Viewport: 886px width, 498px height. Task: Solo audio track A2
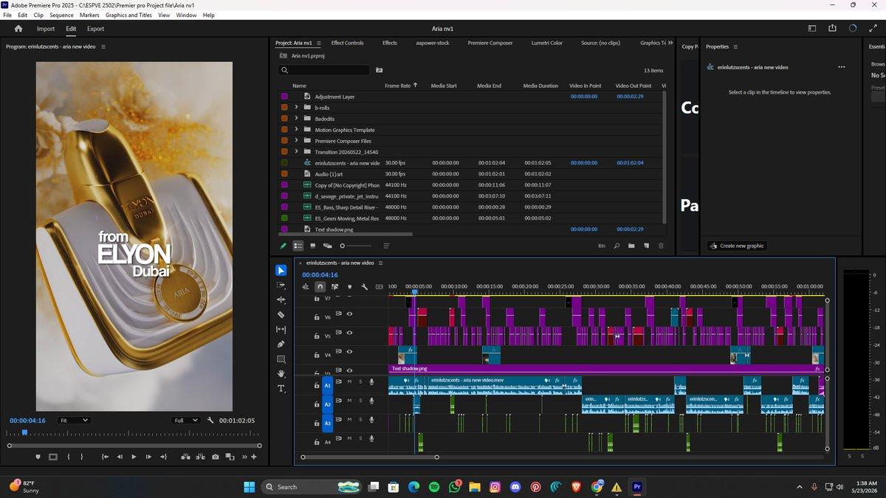click(x=360, y=401)
